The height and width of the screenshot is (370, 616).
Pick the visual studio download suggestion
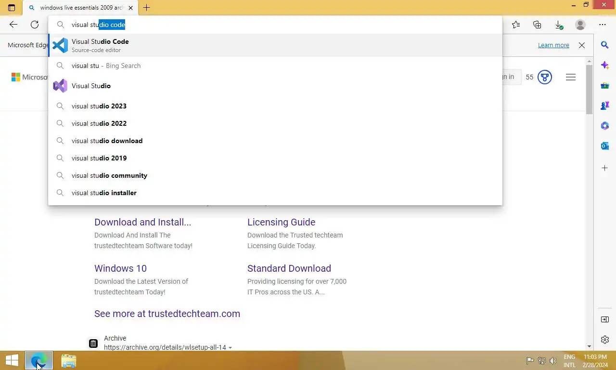point(275,141)
